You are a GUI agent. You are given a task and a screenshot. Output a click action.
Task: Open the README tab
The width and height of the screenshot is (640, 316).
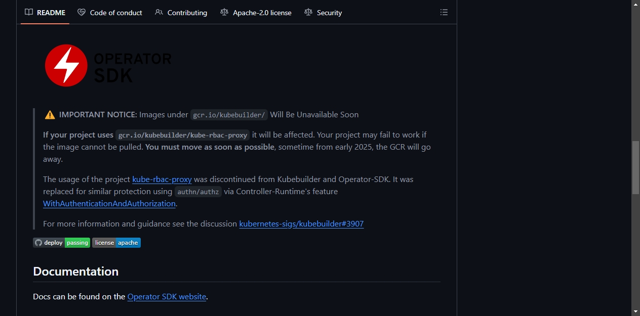[45, 13]
